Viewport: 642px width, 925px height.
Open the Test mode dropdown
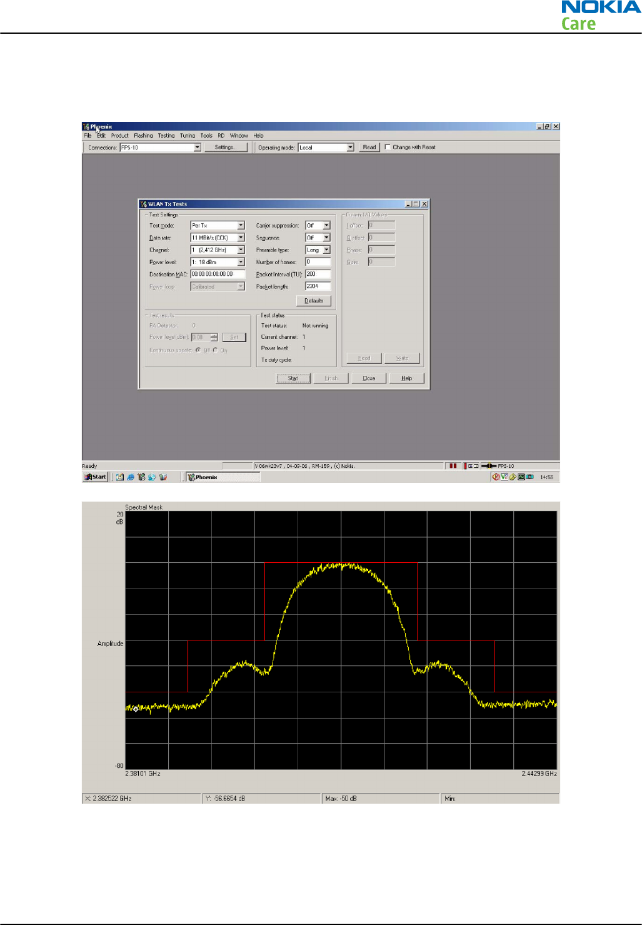tap(241, 226)
